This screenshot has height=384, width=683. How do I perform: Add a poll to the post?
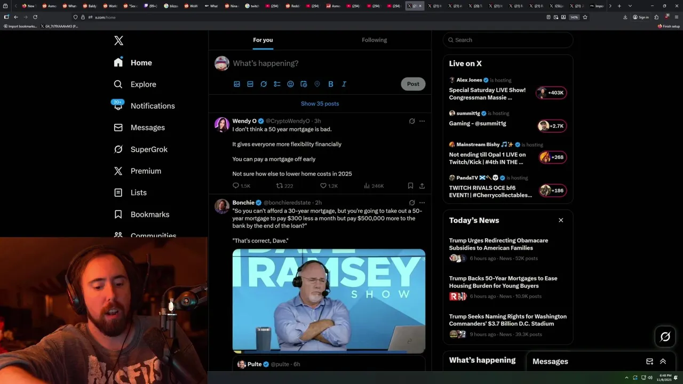(277, 84)
